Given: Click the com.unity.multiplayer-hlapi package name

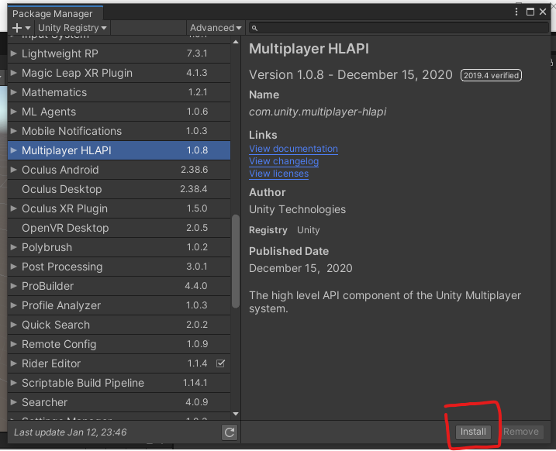Looking at the screenshot, I should [317, 112].
